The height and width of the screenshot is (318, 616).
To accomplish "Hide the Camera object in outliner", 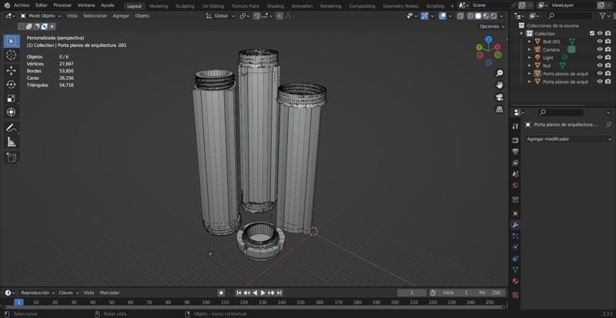I will point(600,49).
